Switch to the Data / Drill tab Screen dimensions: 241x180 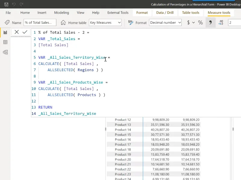point(165,13)
